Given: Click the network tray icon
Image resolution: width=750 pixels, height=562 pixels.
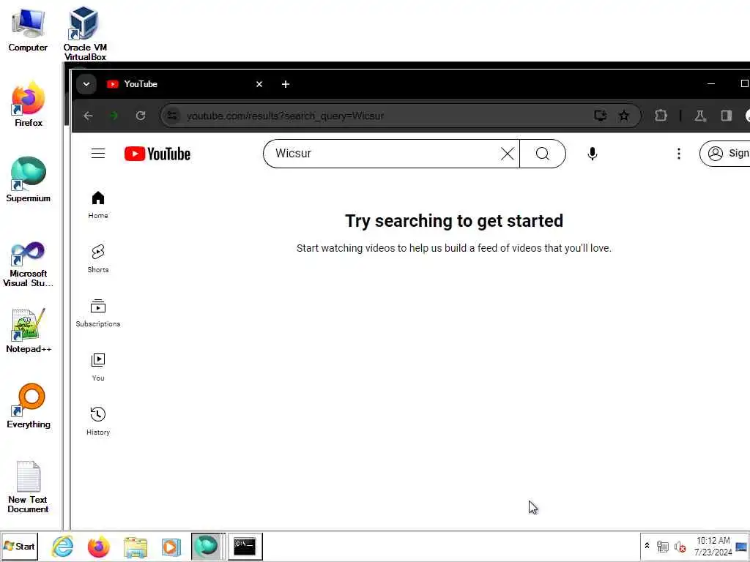Looking at the screenshot, I should [662, 546].
